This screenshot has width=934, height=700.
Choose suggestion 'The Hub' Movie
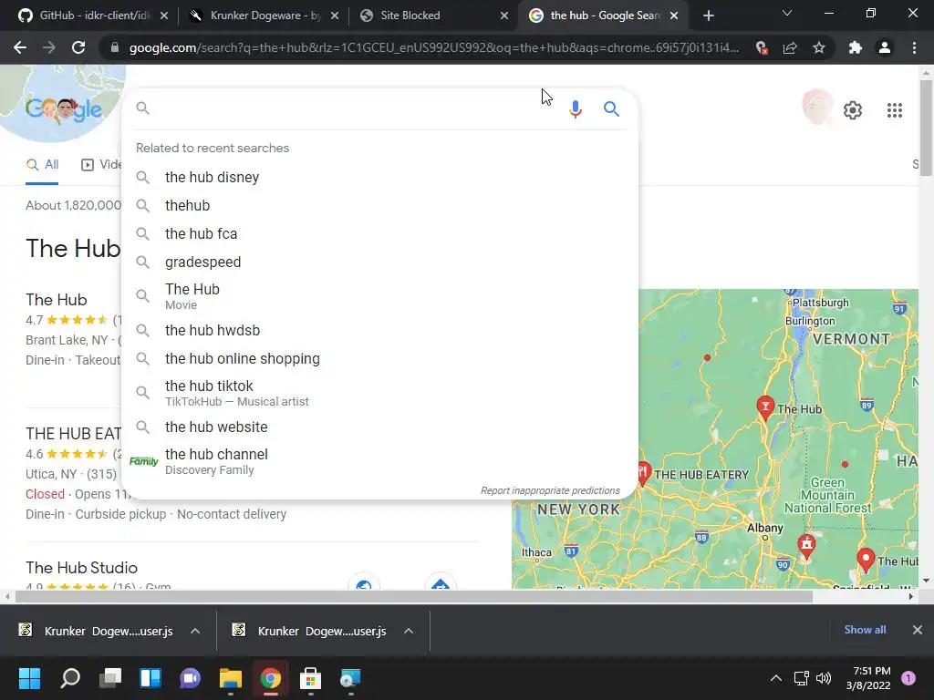click(x=379, y=296)
